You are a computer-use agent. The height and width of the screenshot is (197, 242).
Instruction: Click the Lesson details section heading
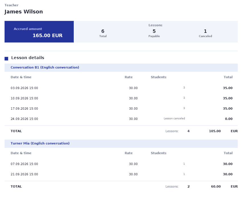pyautogui.click(x=28, y=58)
